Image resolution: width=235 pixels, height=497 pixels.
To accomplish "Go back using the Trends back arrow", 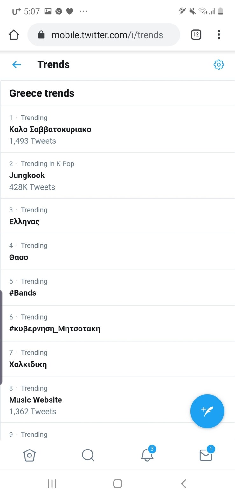I will pos(17,65).
